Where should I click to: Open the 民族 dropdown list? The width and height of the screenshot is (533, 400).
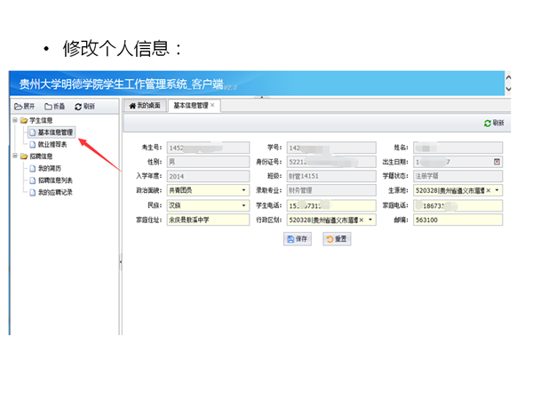243,205
